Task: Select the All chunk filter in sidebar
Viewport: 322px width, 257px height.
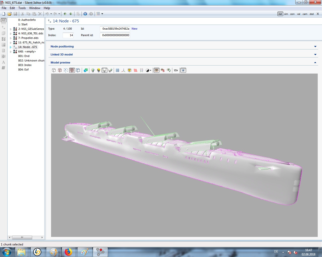Action: click(x=4, y=20)
